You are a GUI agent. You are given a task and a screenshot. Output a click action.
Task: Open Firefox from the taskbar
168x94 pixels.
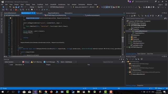(51, 92)
